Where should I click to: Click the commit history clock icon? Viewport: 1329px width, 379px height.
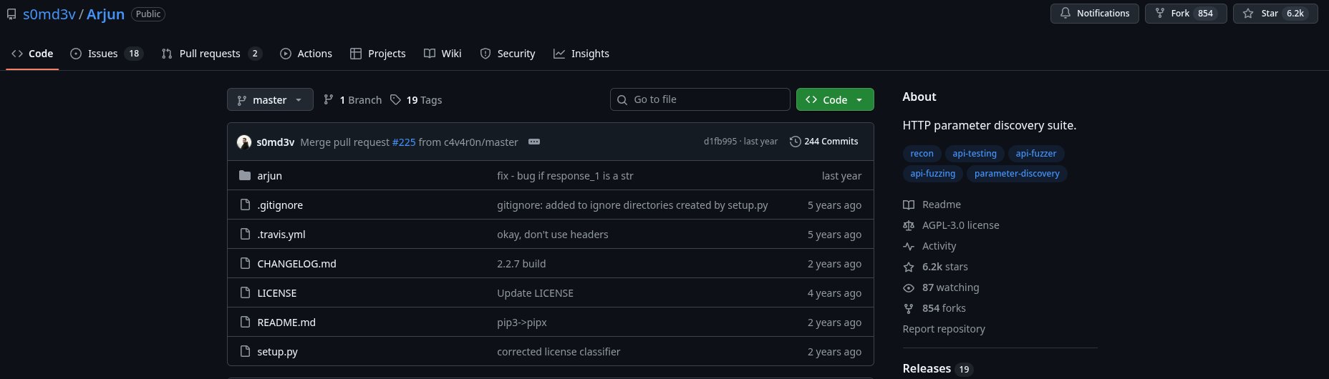(795, 142)
